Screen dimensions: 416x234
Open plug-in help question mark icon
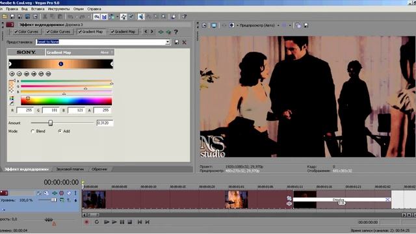(176, 32)
